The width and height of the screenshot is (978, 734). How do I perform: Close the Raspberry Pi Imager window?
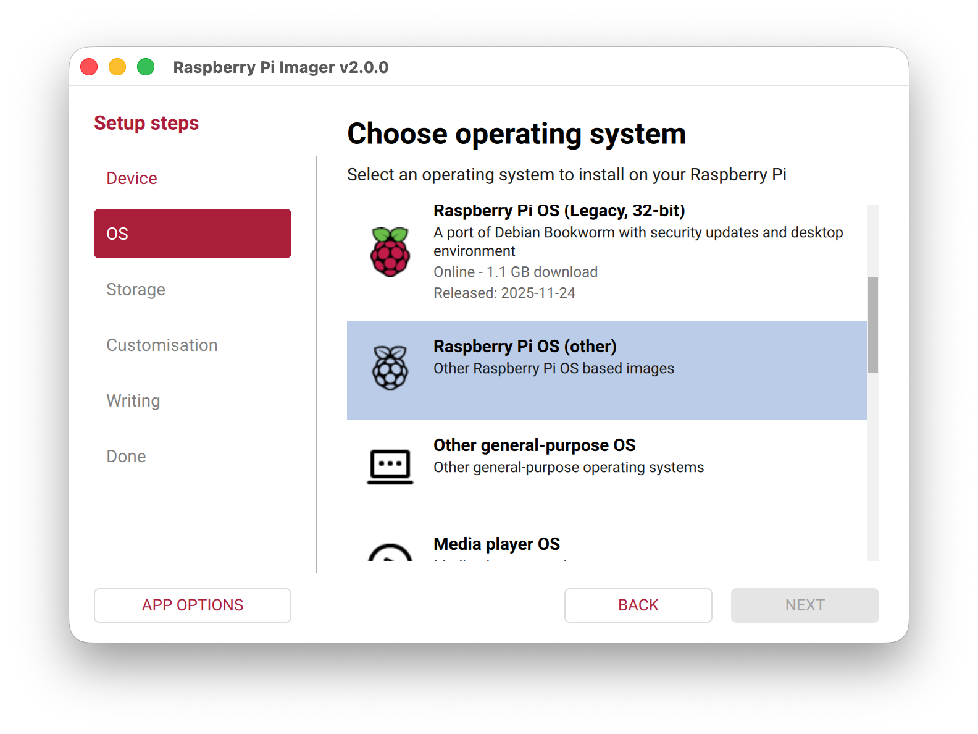click(x=89, y=67)
